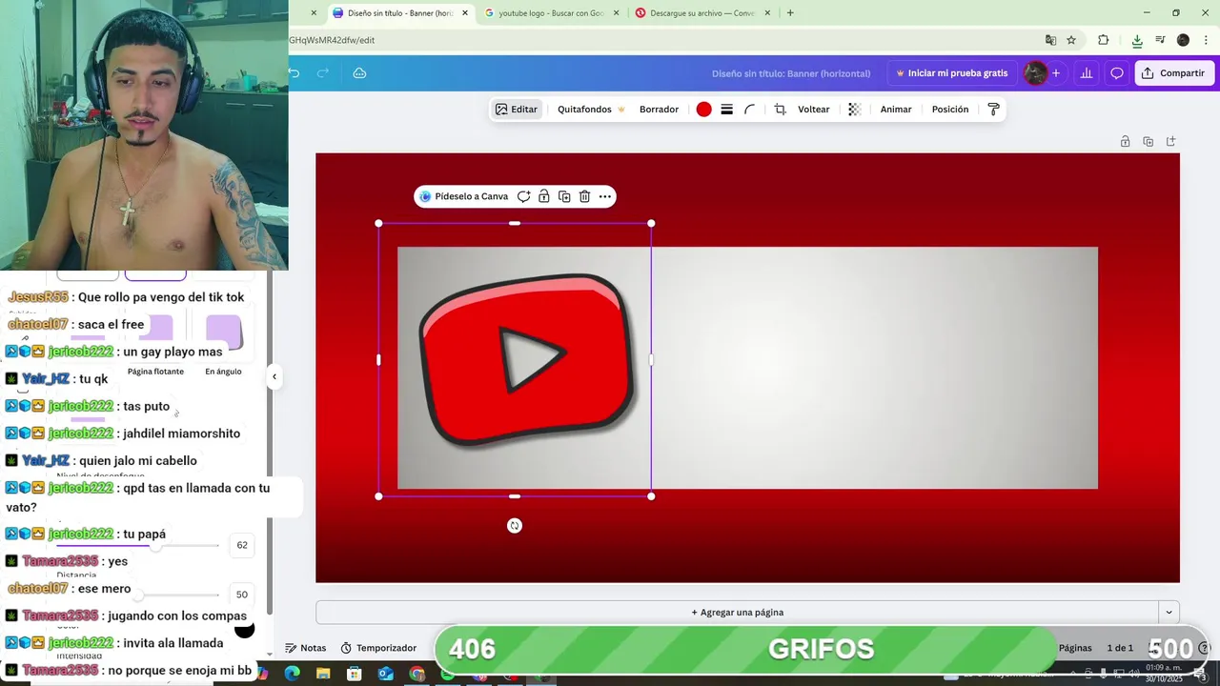Open corner rounding option
The image size is (1220, 686).
point(750,110)
